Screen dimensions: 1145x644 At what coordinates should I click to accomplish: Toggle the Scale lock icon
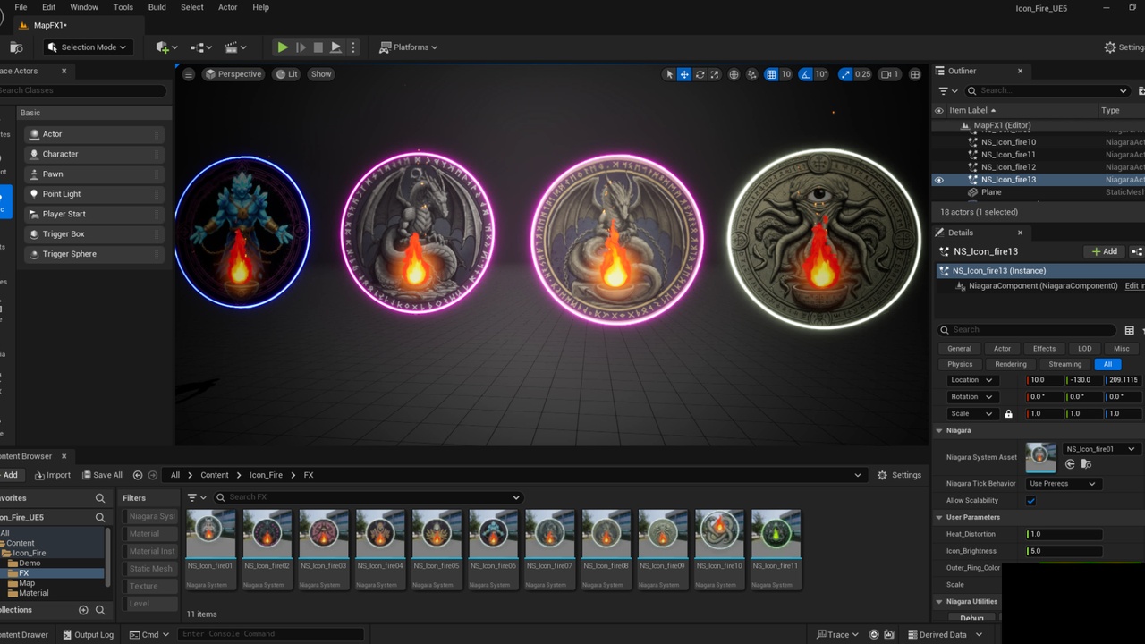point(1009,414)
